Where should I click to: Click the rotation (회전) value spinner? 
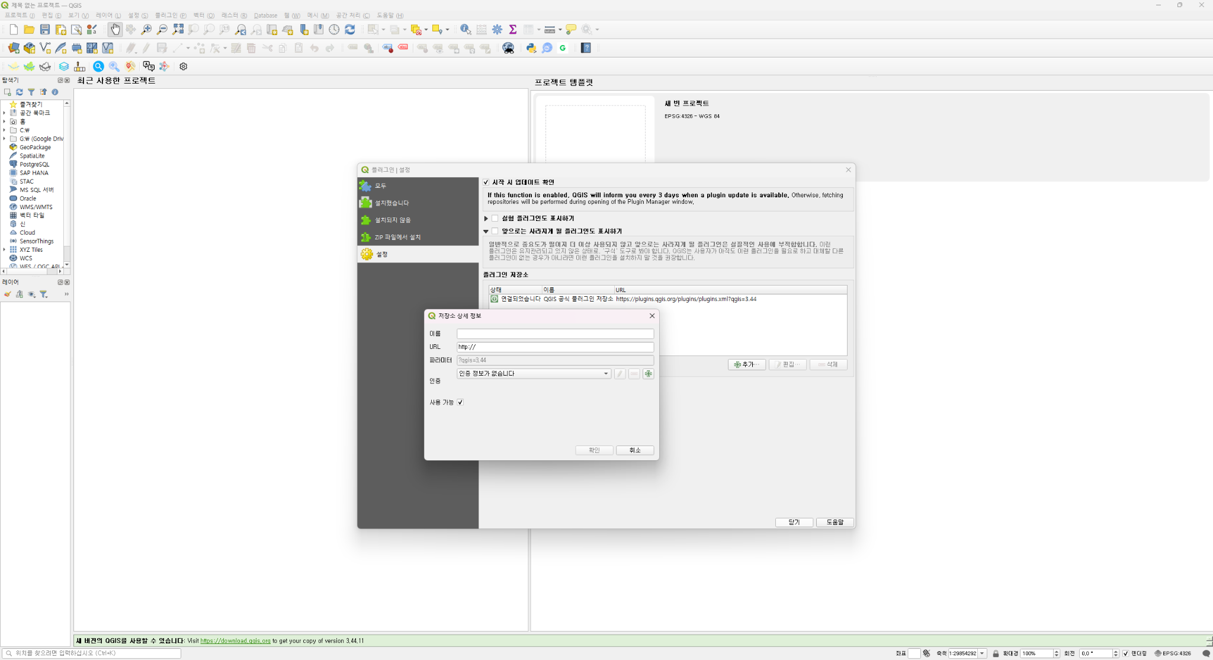click(1099, 653)
